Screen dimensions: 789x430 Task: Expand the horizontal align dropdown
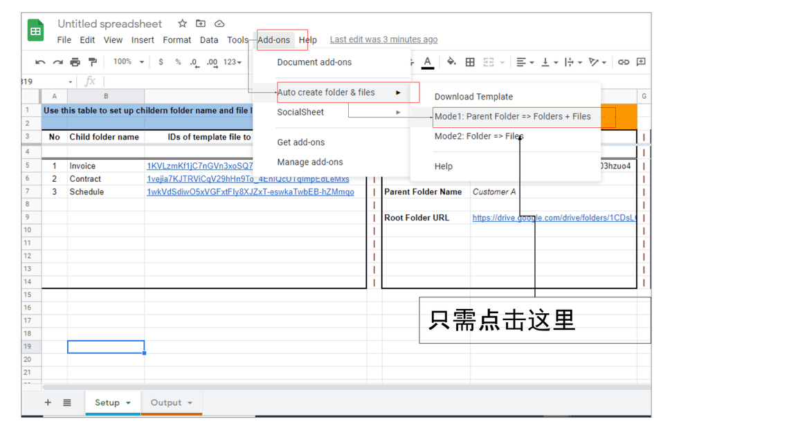pos(525,62)
